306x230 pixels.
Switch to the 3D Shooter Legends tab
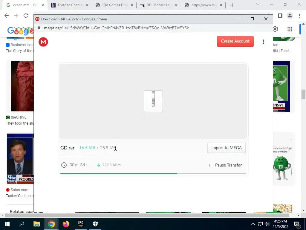click(159, 5)
